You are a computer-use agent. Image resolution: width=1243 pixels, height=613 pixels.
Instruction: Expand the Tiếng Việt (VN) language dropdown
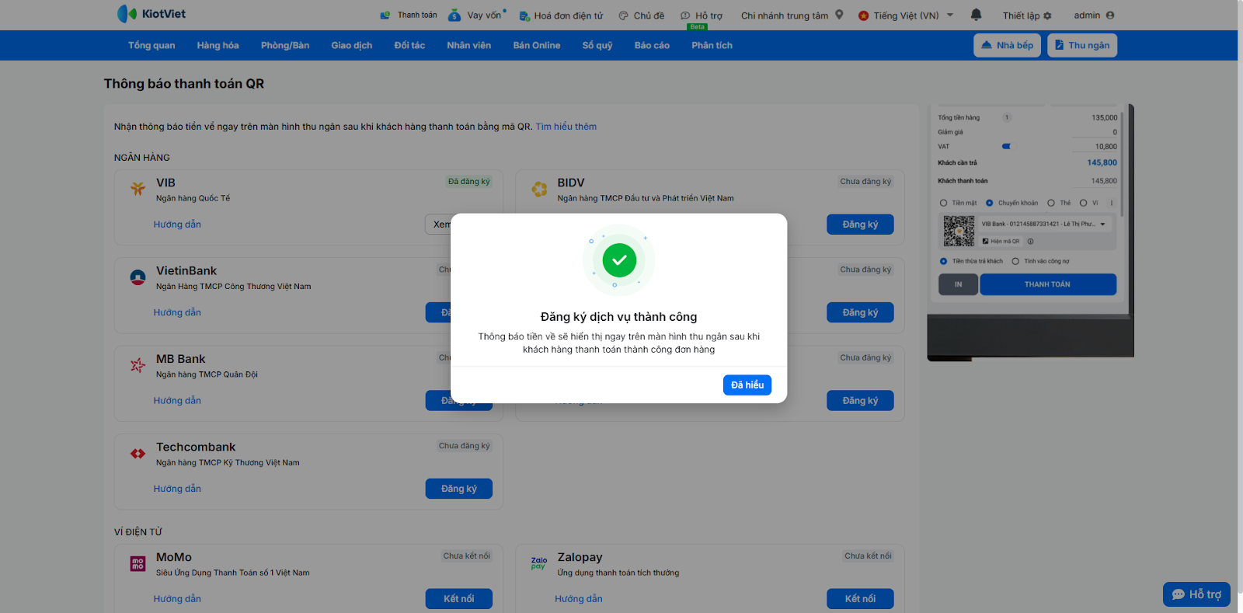coord(906,16)
